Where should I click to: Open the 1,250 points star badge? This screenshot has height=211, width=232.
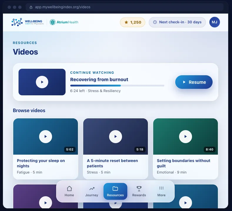133,22
